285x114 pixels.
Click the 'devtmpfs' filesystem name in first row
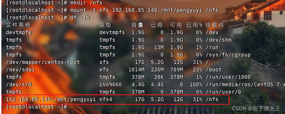coord(19,32)
